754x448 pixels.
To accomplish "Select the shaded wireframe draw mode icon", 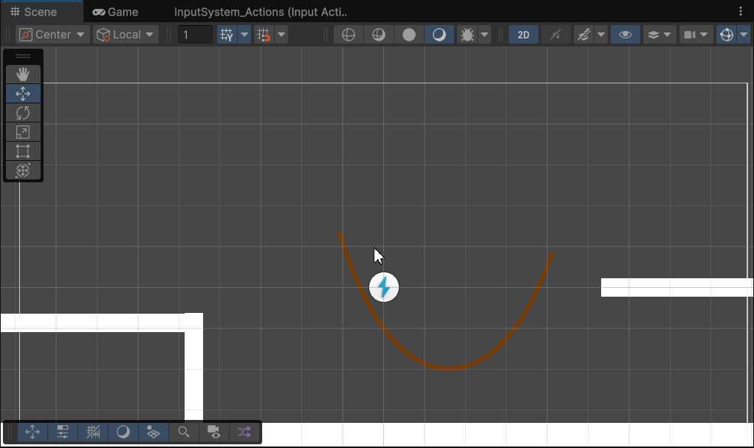I will pos(378,35).
